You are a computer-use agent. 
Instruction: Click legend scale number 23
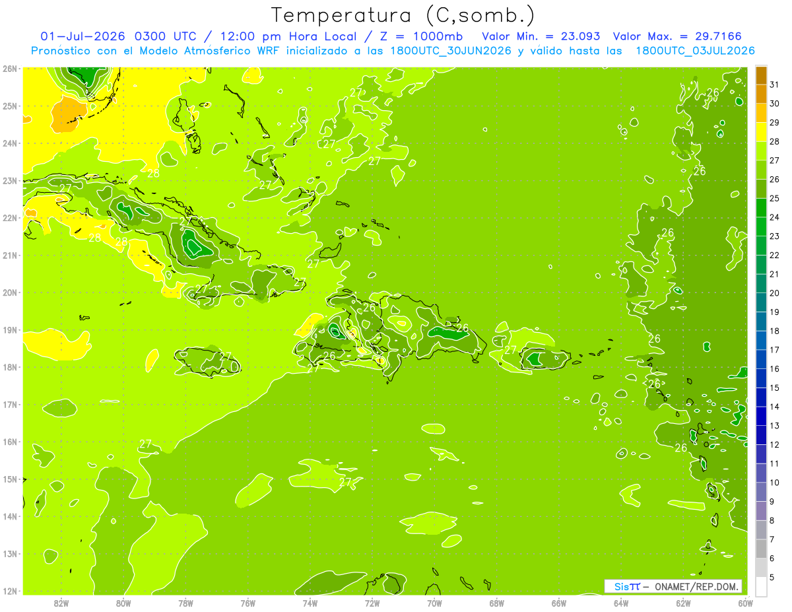(x=775, y=236)
